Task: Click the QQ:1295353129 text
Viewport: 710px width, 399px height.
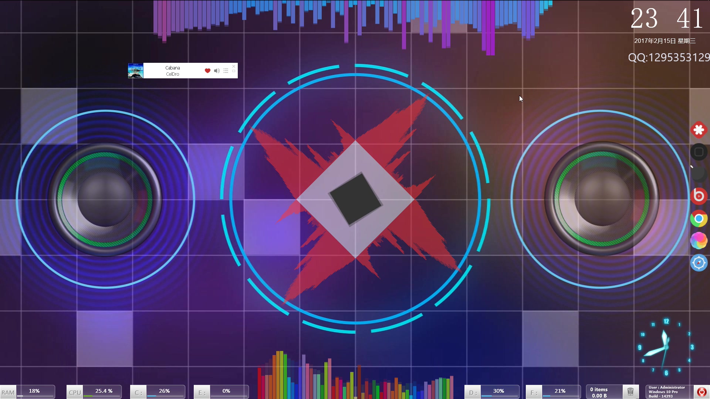Action: click(x=669, y=57)
